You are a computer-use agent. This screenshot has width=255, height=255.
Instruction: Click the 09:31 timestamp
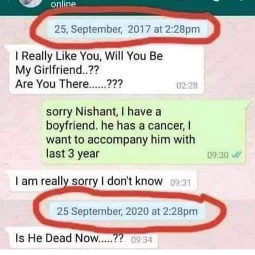click(180, 183)
